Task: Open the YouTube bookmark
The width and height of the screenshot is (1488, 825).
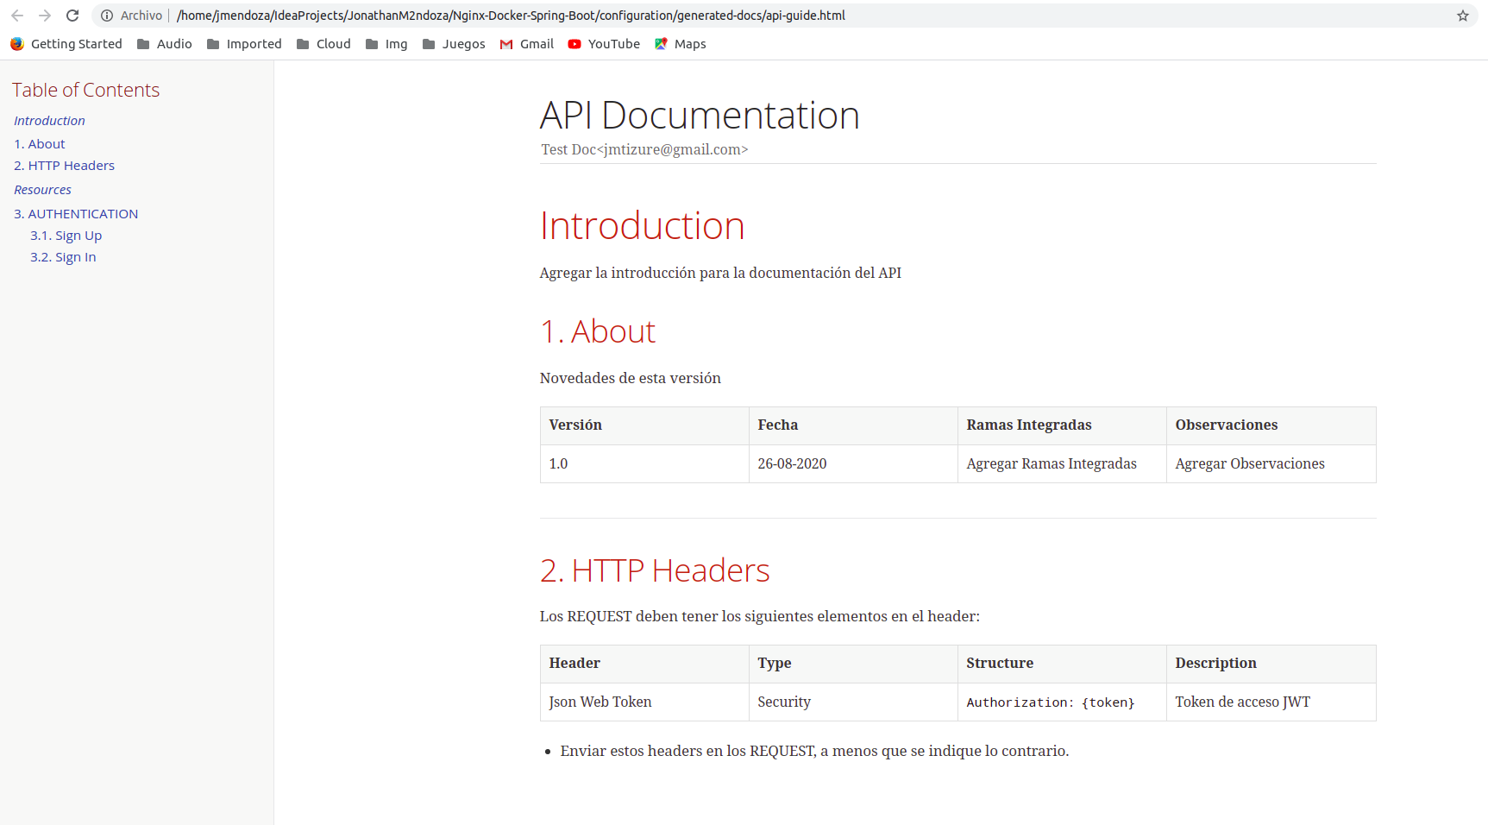Action: point(604,44)
